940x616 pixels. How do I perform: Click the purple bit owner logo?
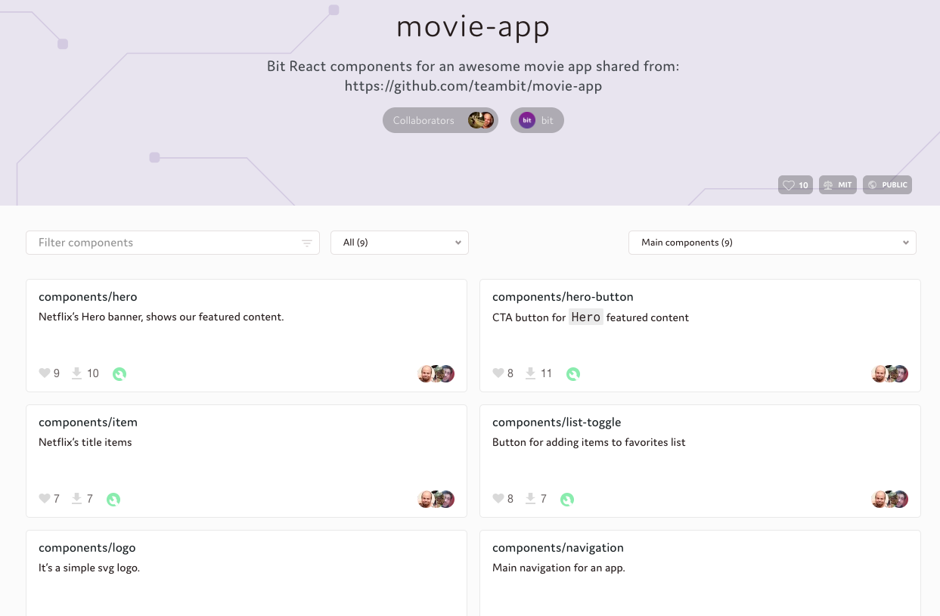click(527, 120)
